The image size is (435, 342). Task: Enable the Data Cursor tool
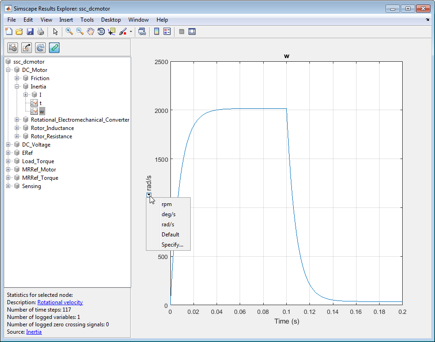point(112,32)
